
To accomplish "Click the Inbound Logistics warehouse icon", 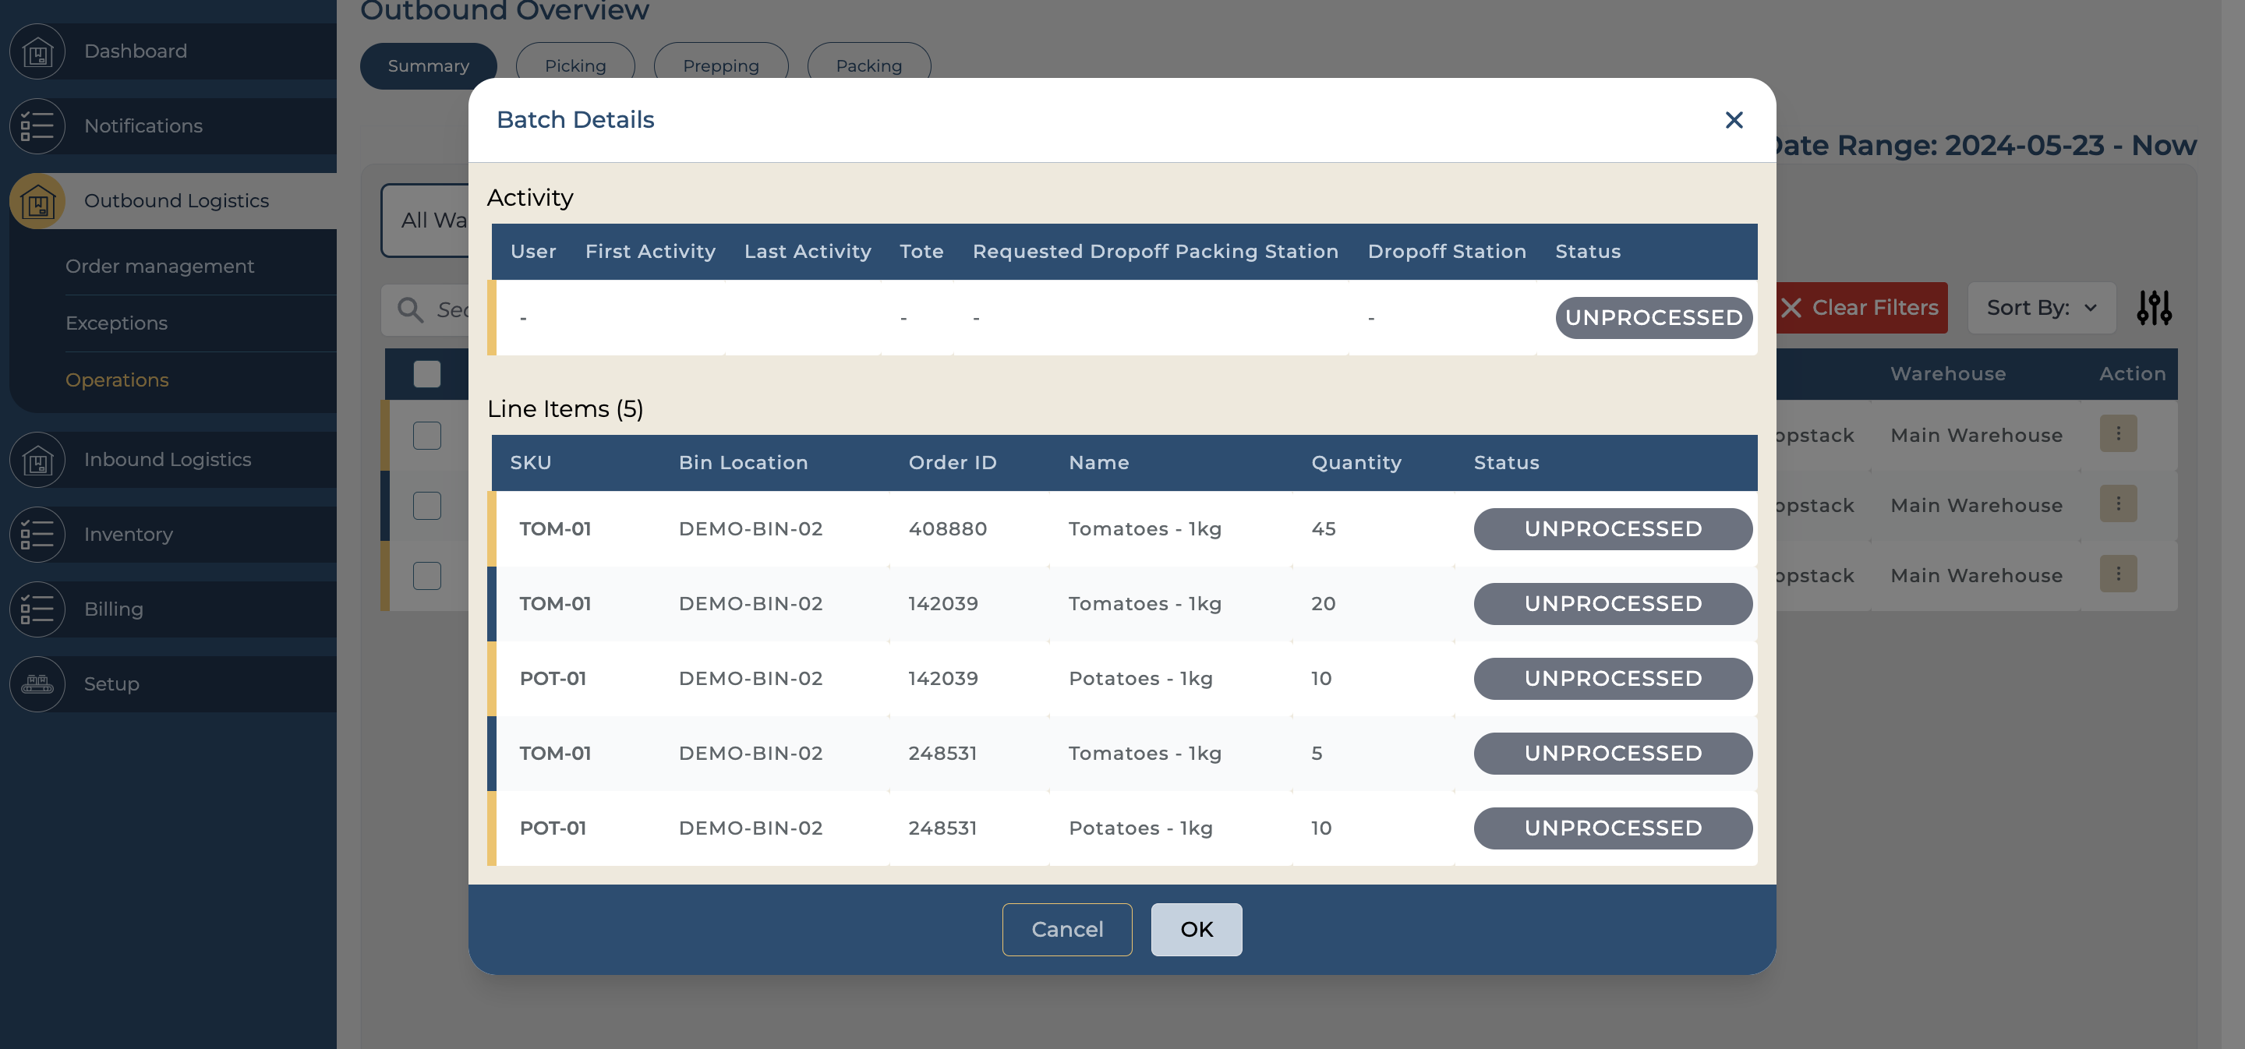I will [x=37, y=460].
